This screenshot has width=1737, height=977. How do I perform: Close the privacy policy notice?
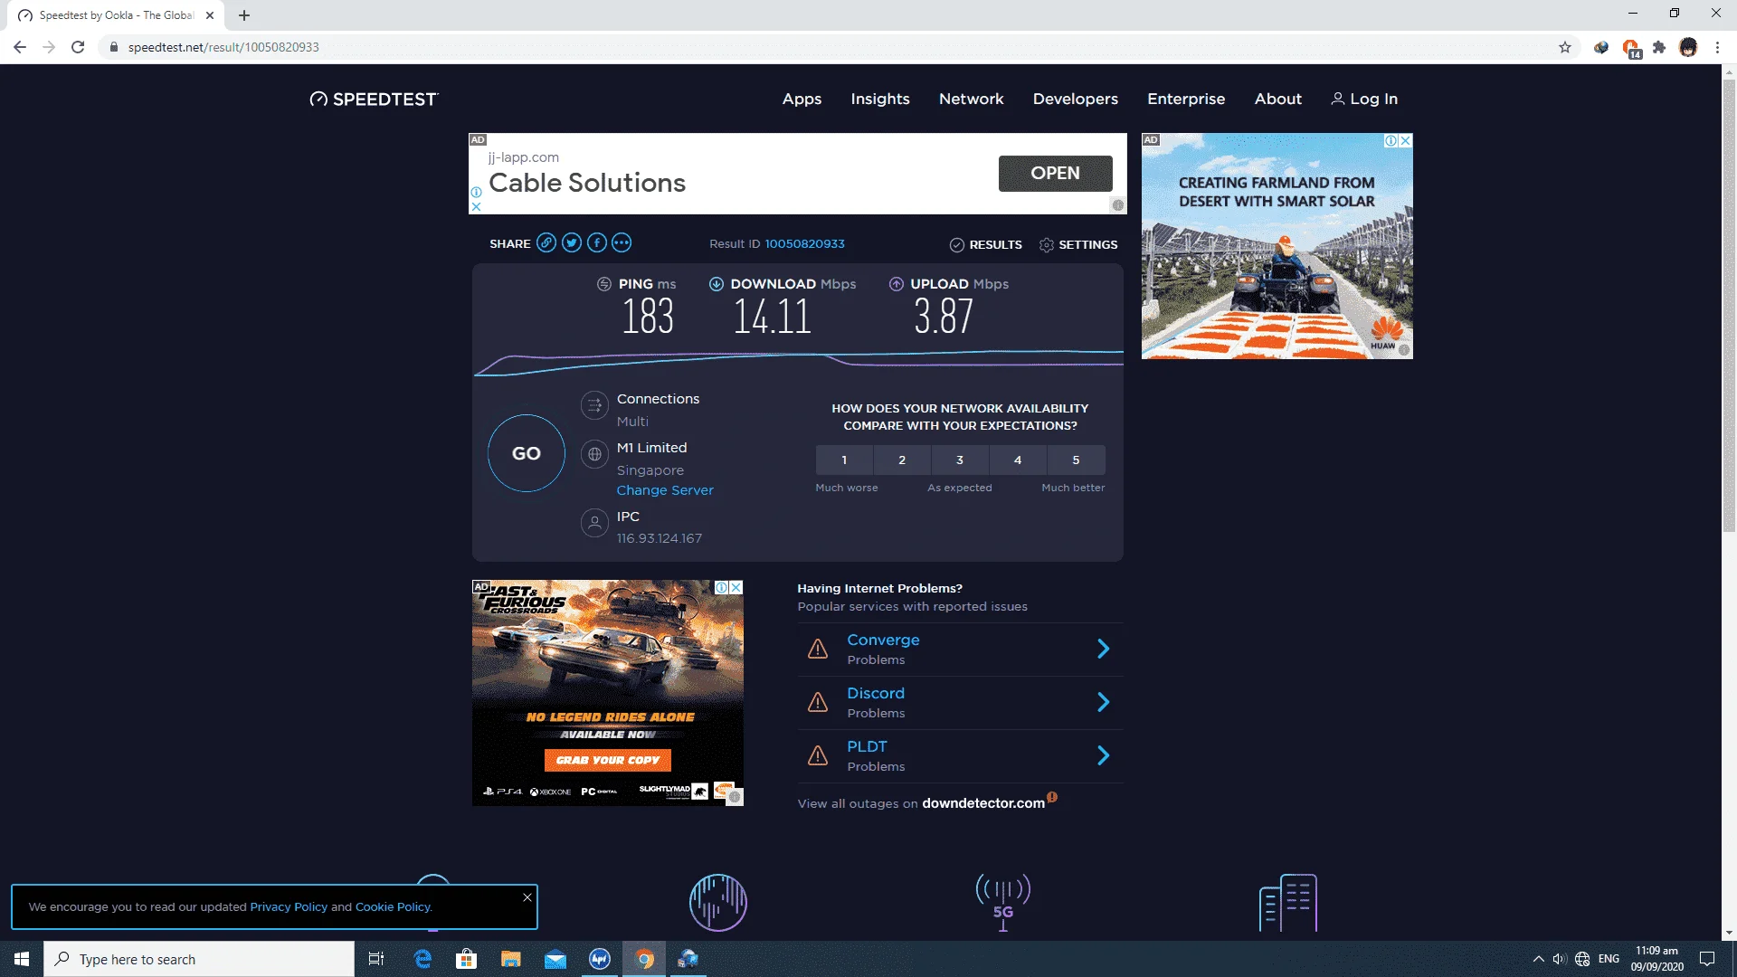(527, 897)
